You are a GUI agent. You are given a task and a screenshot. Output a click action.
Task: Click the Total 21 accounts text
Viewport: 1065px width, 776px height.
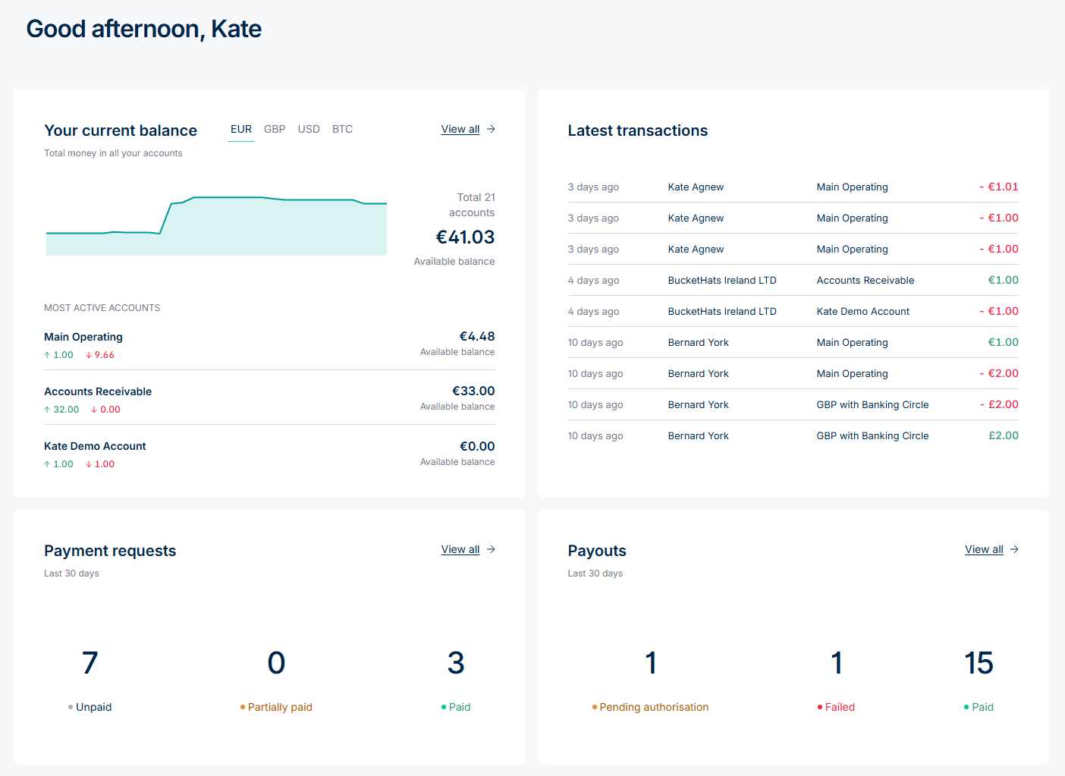pos(472,205)
